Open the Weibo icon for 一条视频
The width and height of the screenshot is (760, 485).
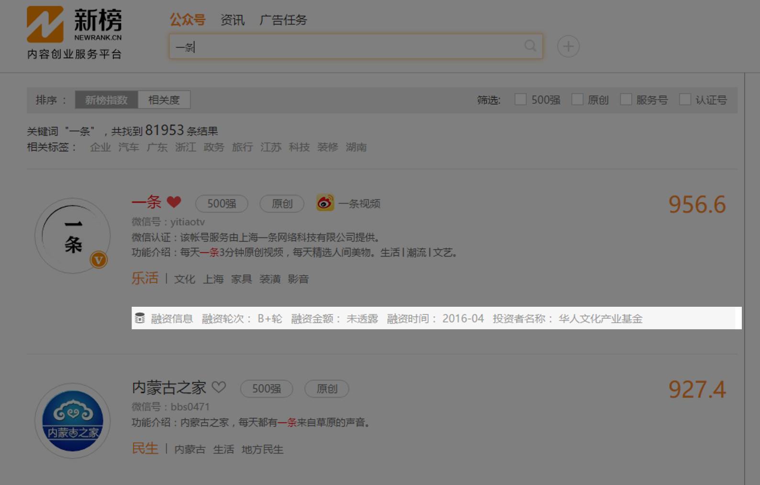pos(325,203)
